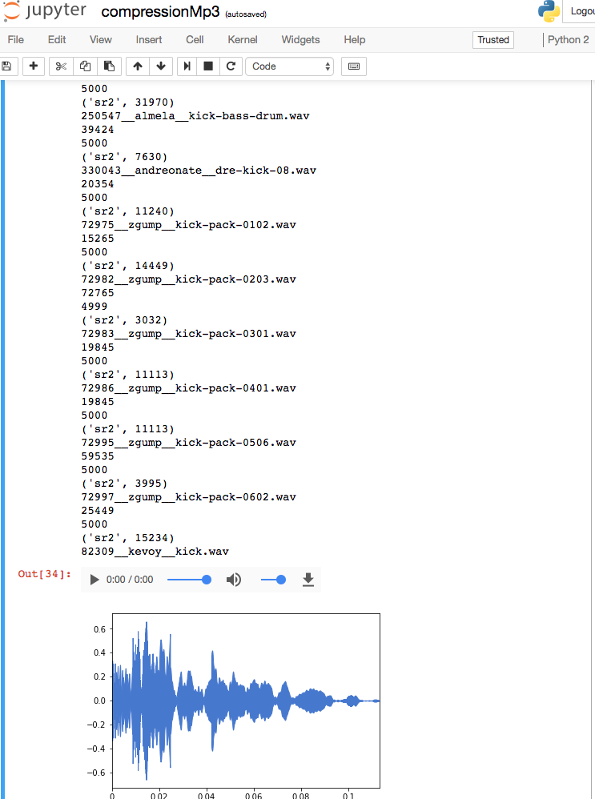Move selected cell down arrow
The image size is (595, 799).
tap(161, 66)
